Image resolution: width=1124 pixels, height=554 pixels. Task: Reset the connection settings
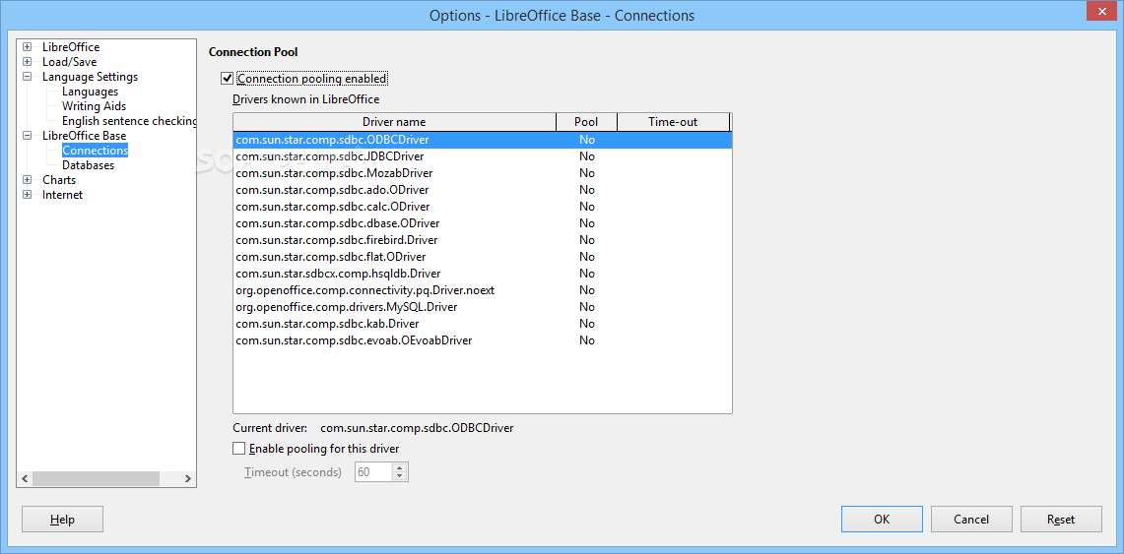1061,520
